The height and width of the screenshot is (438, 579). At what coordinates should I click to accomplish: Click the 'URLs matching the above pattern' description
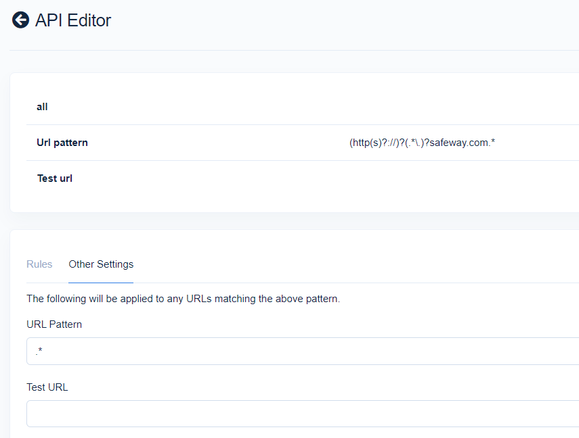click(x=183, y=299)
